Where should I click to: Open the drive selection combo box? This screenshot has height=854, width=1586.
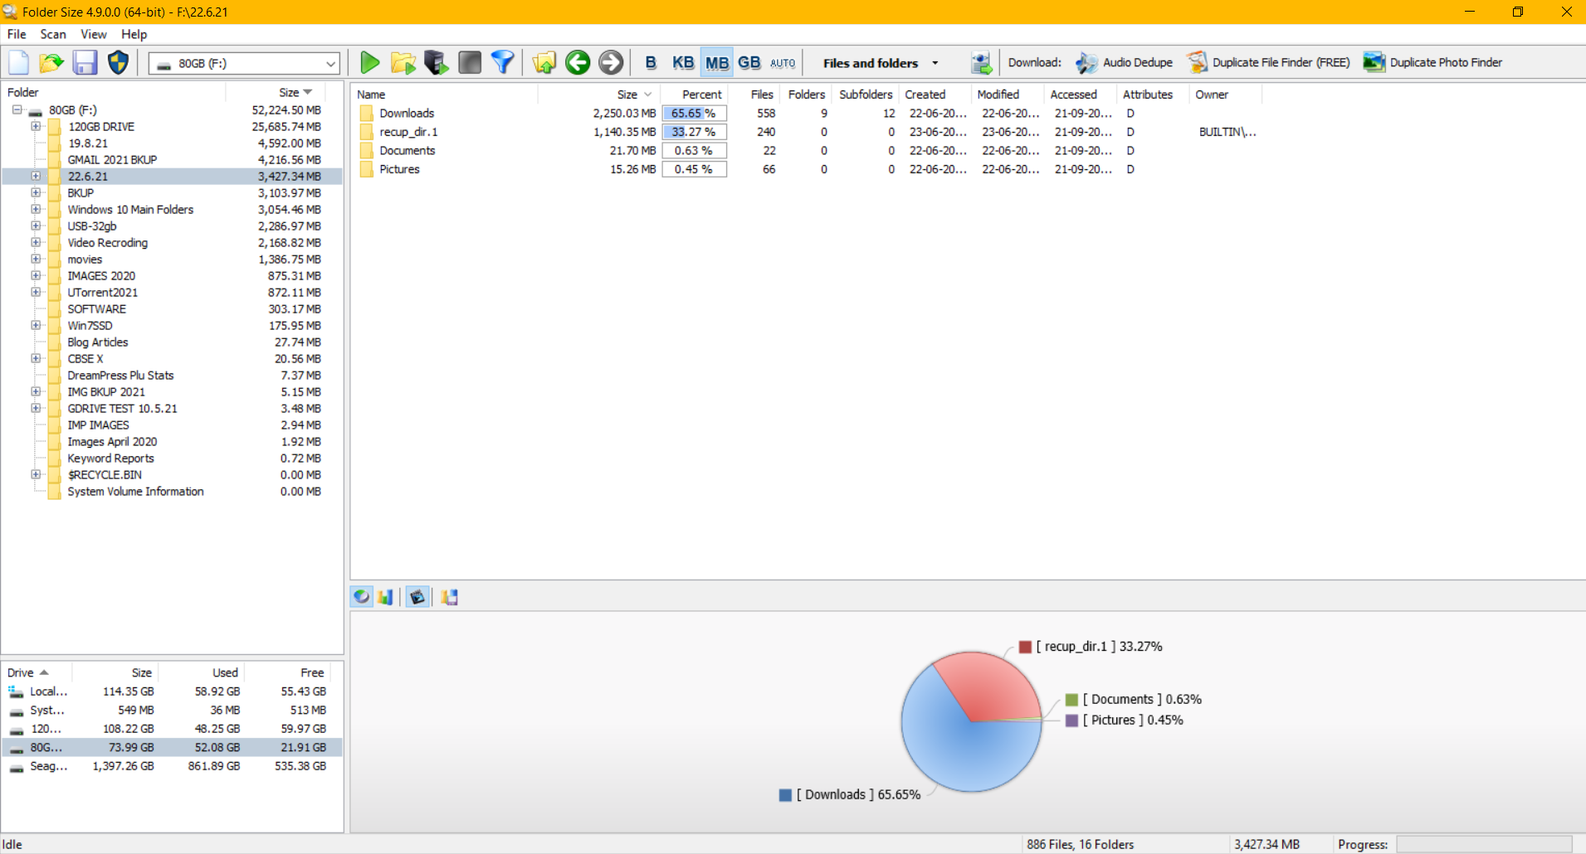click(330, 62)
